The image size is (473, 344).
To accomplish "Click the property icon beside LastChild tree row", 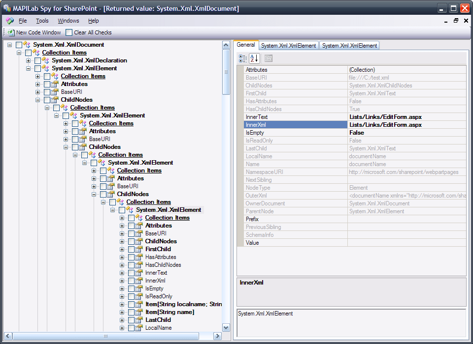I will (139, 320).
